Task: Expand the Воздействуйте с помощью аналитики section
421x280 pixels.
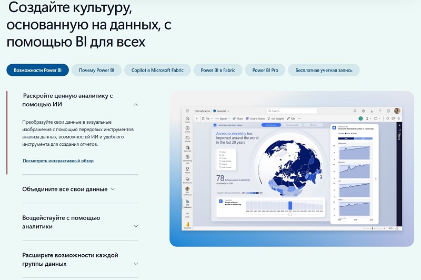Action: pyautogui.click(x=81, y=222)
